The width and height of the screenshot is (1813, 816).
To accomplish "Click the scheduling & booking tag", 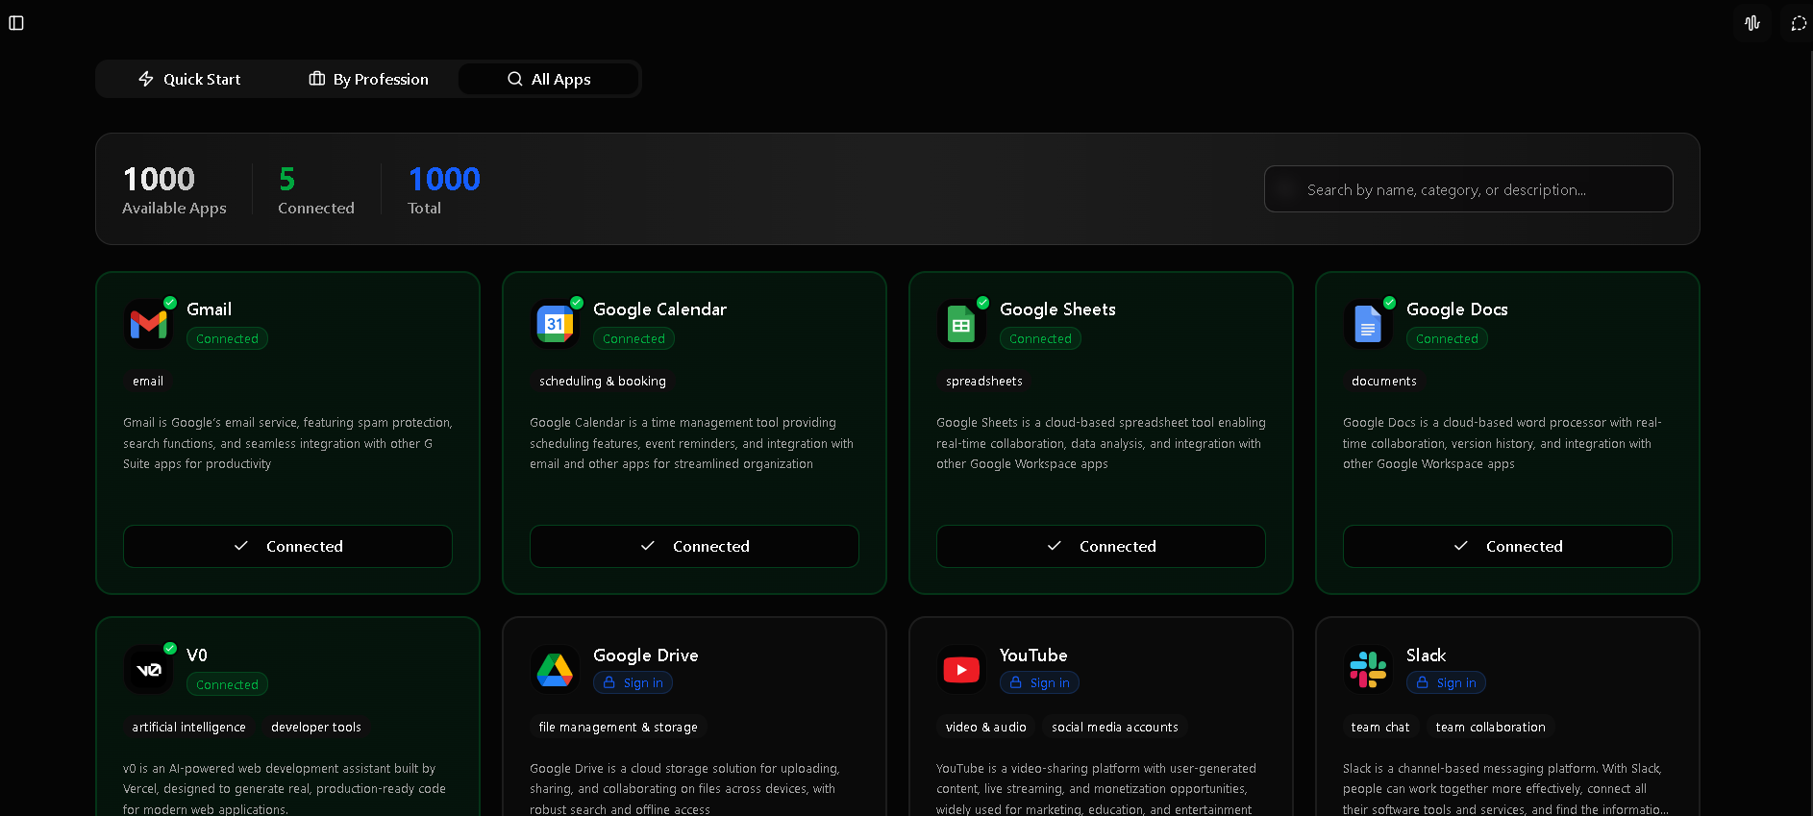I will tap(603, 382).
